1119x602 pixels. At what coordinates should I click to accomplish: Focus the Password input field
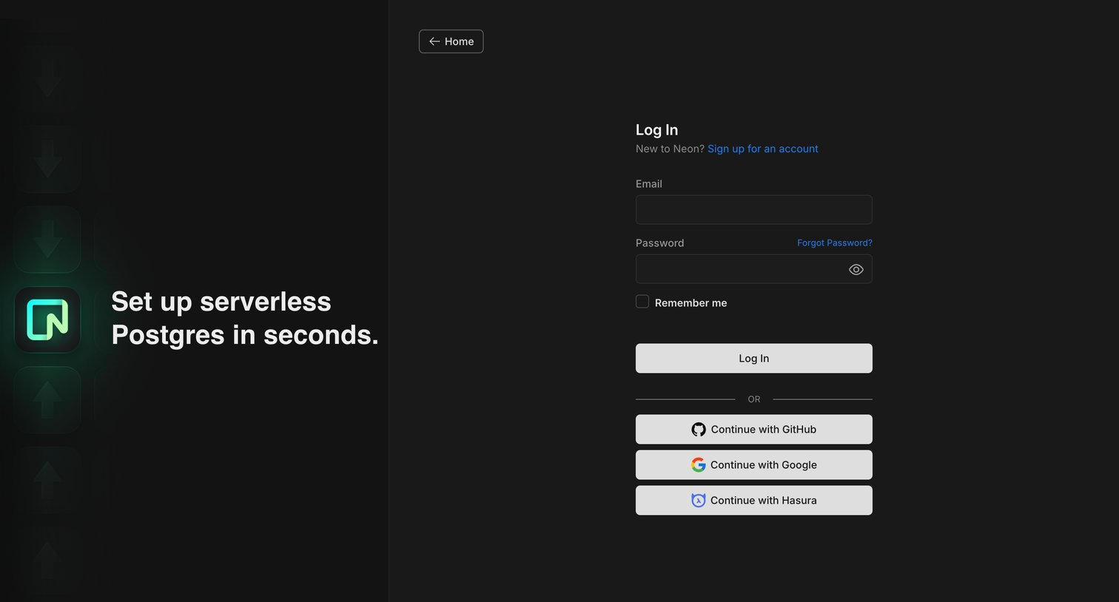coord(753,269)
